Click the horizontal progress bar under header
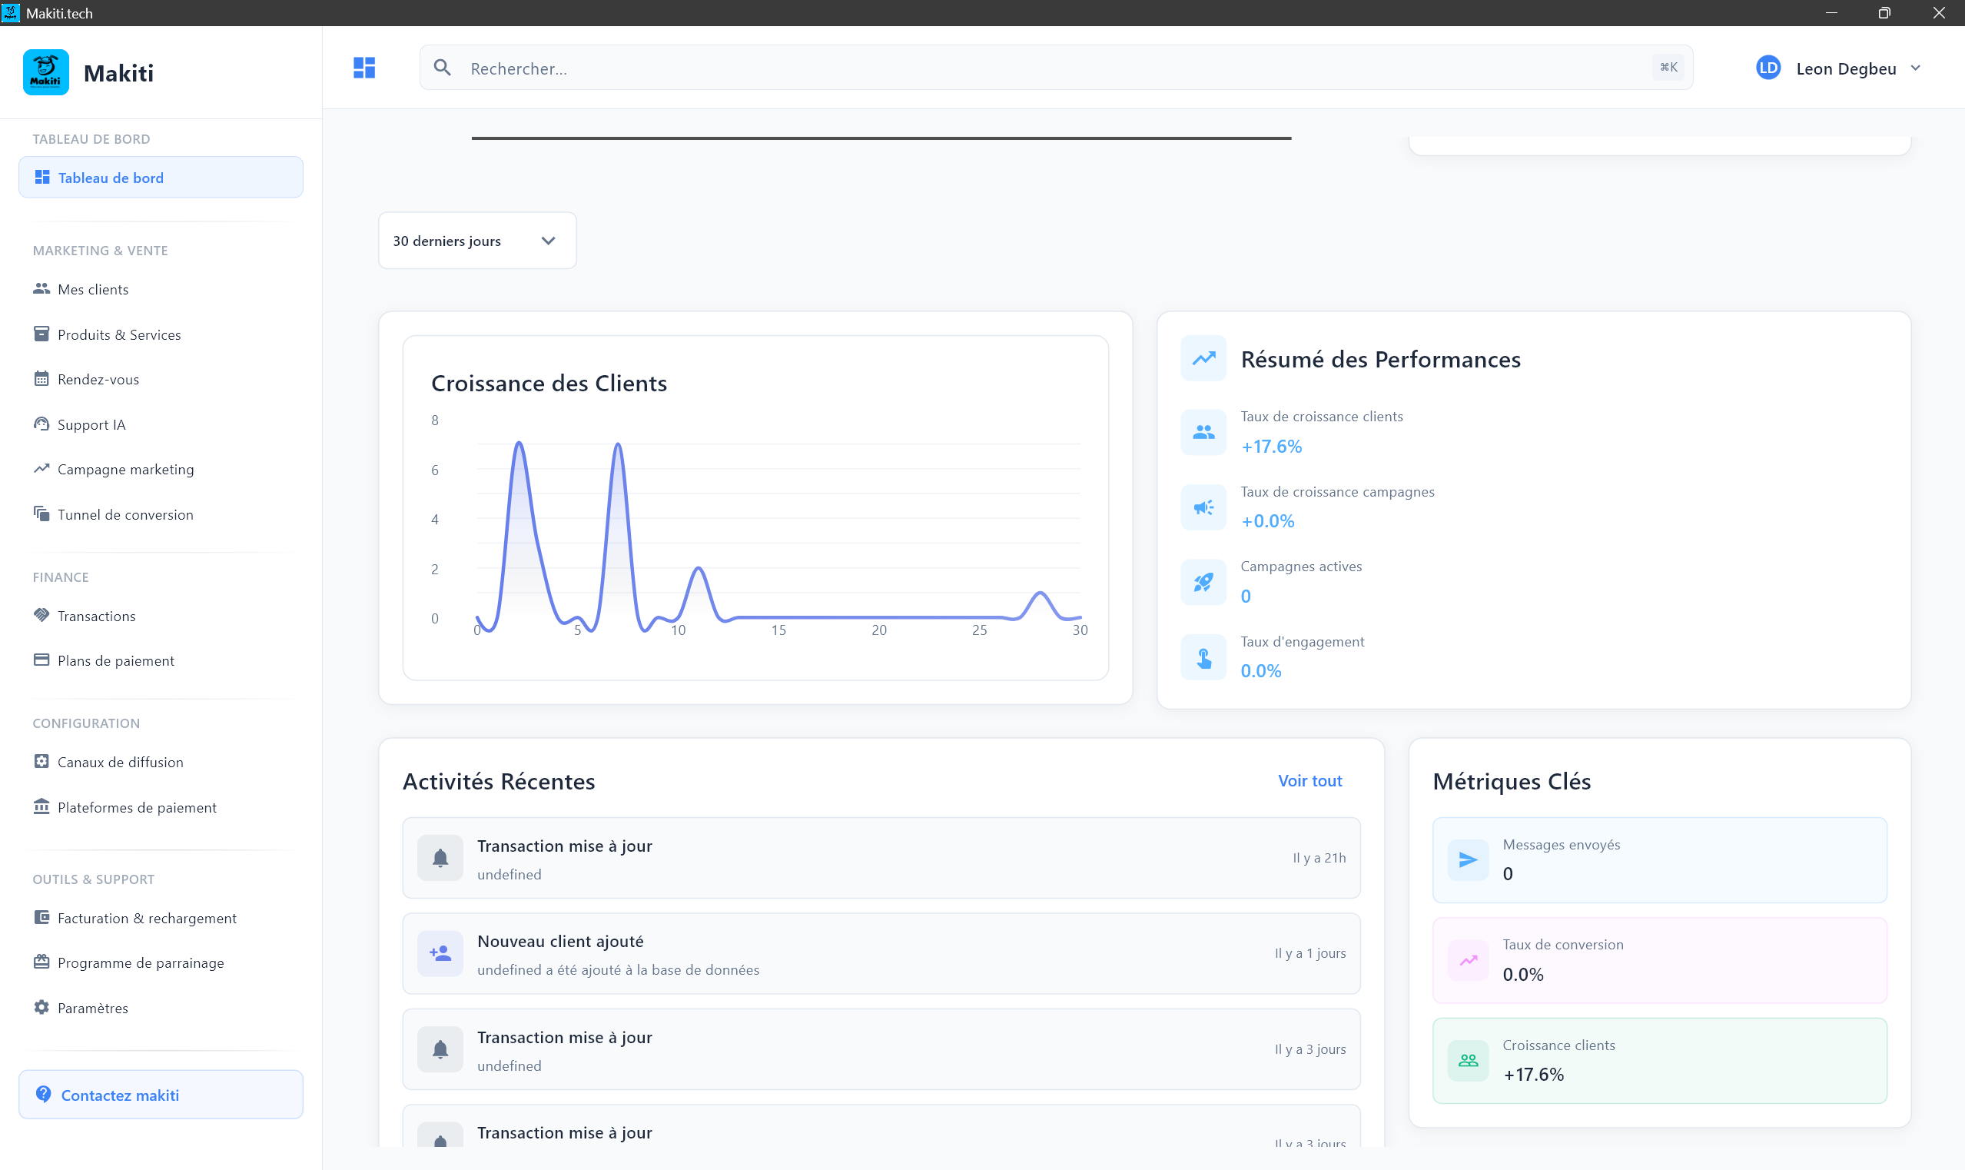 [881, 138]
